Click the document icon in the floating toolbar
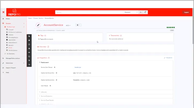 (29, 44)
